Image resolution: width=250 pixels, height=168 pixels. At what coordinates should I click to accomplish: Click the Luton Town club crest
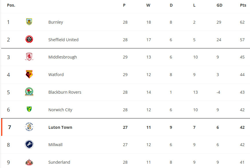29,127
